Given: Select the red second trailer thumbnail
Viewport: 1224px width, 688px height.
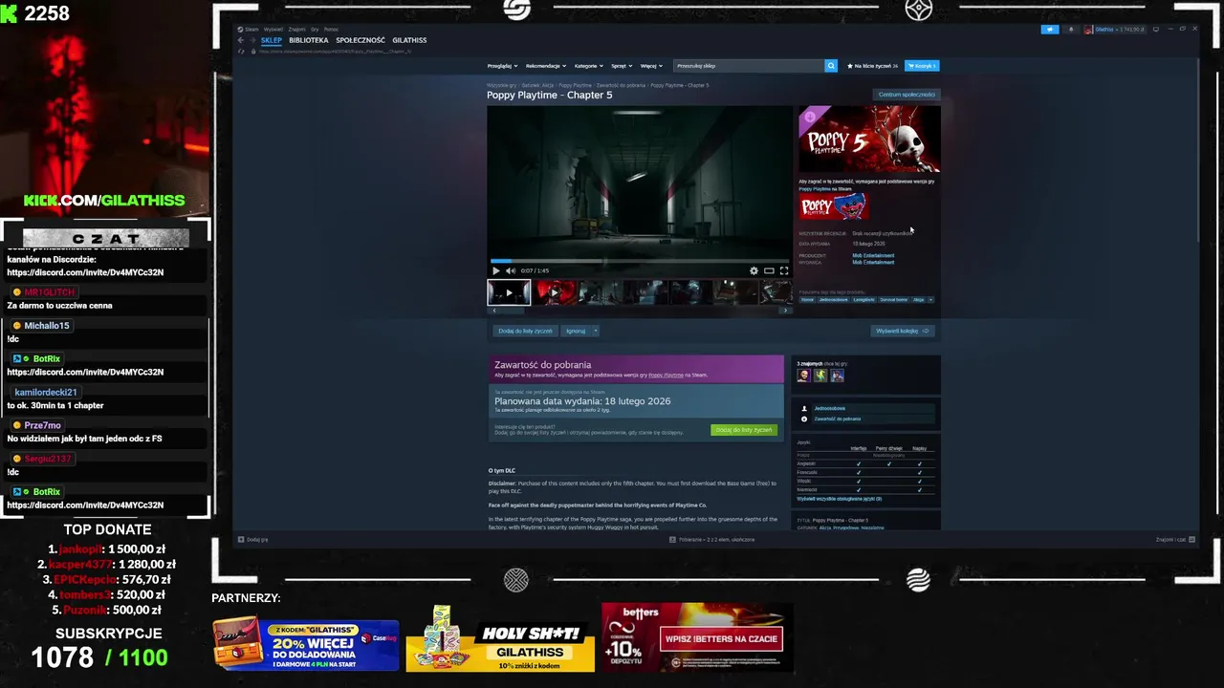Looking at the screenshot, I should coord(555,292).
